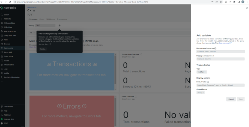Open Chrome extensions puzzle icon
Screen dimensions: 249x127
click(x=234, y=2)
